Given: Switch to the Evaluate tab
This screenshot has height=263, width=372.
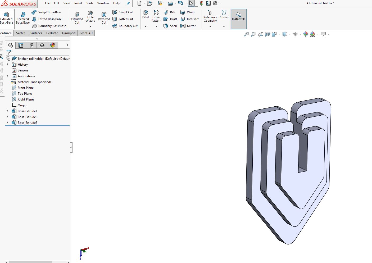Looking at the screenshot, I should (x=52, y=33).
